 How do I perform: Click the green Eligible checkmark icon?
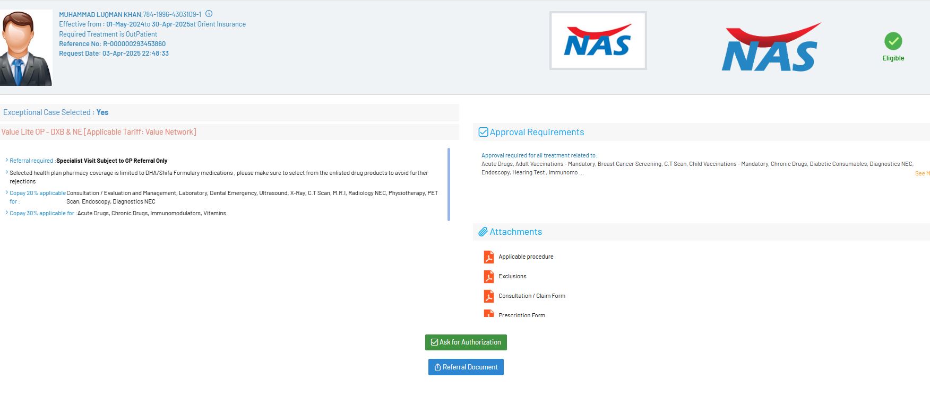click(x=893, y=41)
